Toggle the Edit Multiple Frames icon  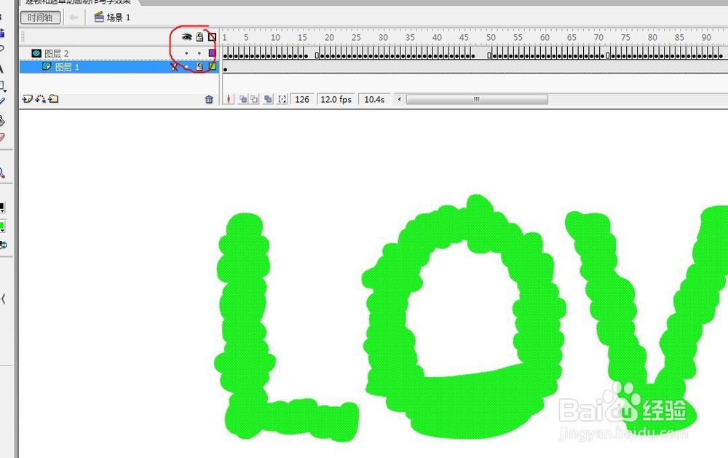268,99
